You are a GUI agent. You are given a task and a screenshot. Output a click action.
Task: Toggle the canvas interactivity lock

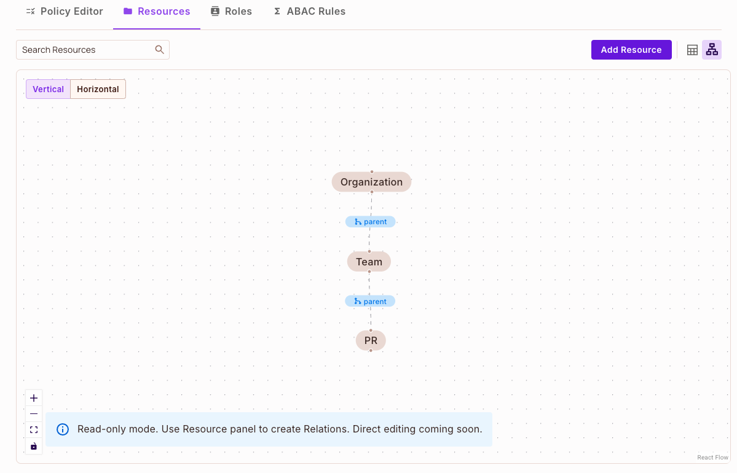coord(34,446)
